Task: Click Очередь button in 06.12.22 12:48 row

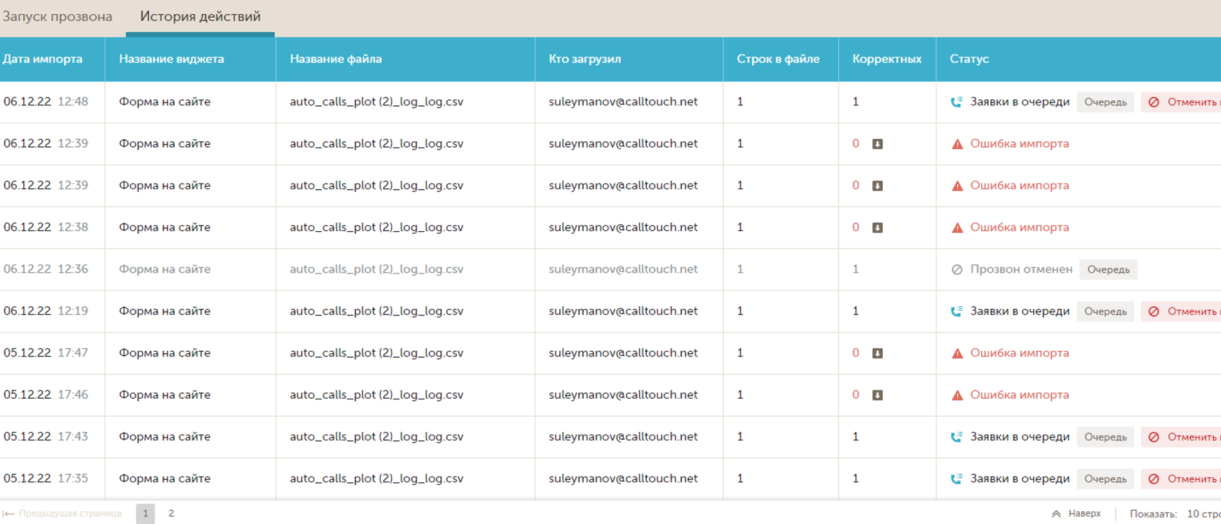Action: coord(1105,102)
